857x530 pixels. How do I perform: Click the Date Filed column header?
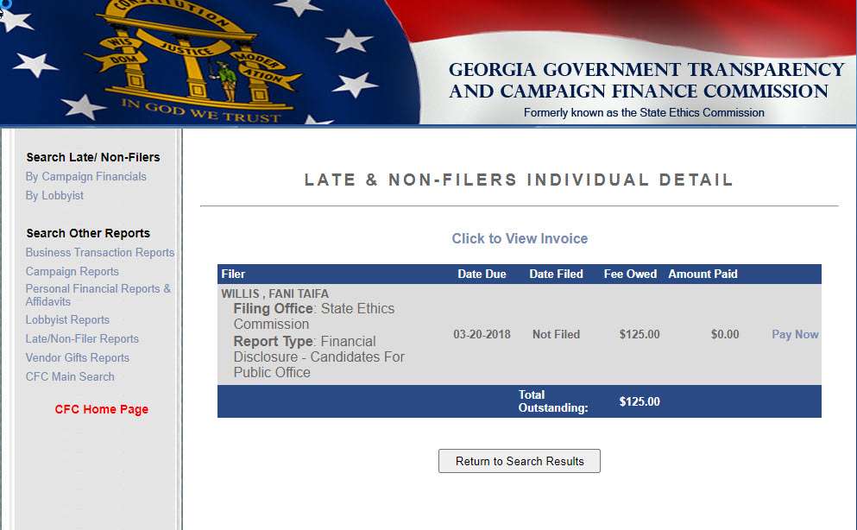(556, 274)
